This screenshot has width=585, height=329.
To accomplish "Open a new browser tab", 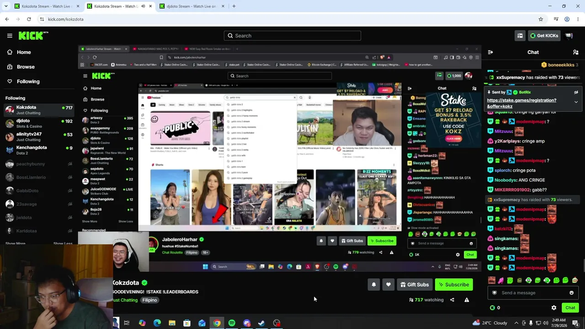I will point(234,6).
